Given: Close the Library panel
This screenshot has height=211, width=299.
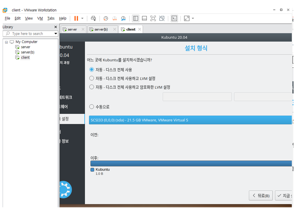Looking at the screenshot, I should point(56,27).
